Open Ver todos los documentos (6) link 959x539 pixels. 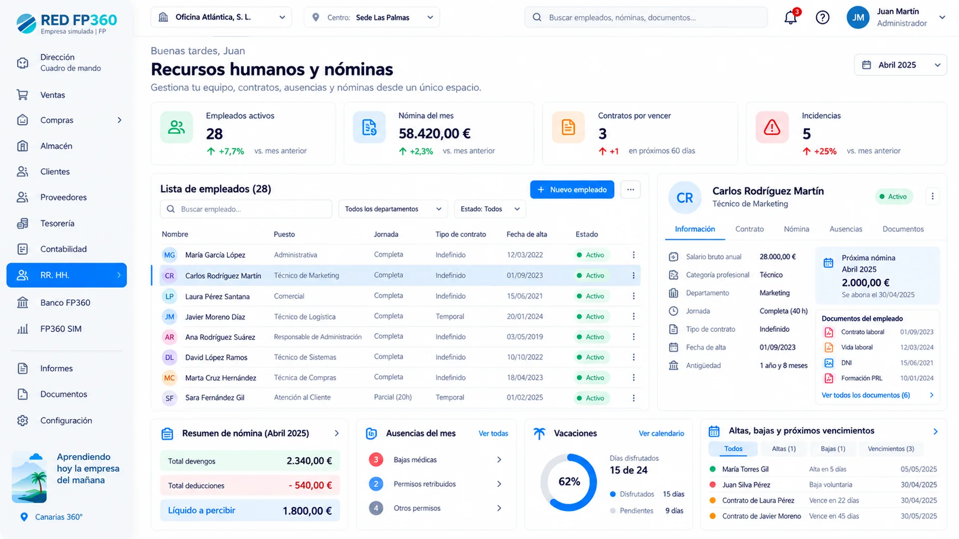866,395
